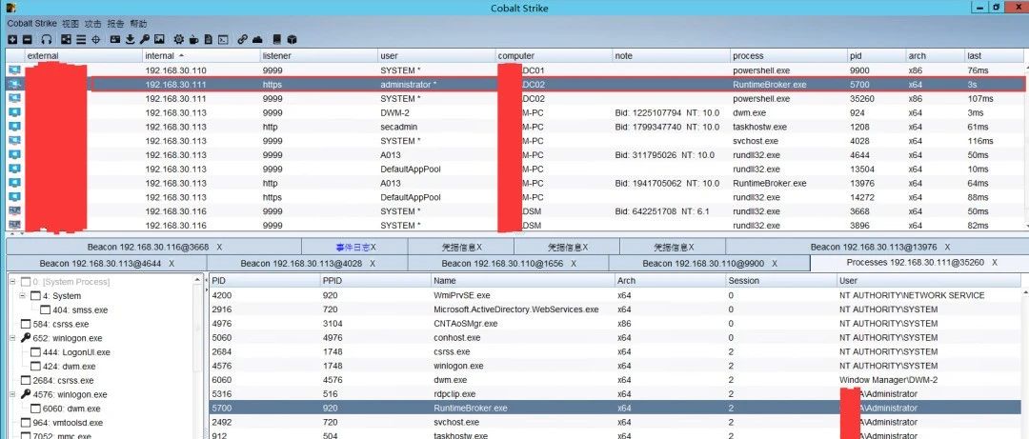Click the cloud manage web server icon

point(257,39)
